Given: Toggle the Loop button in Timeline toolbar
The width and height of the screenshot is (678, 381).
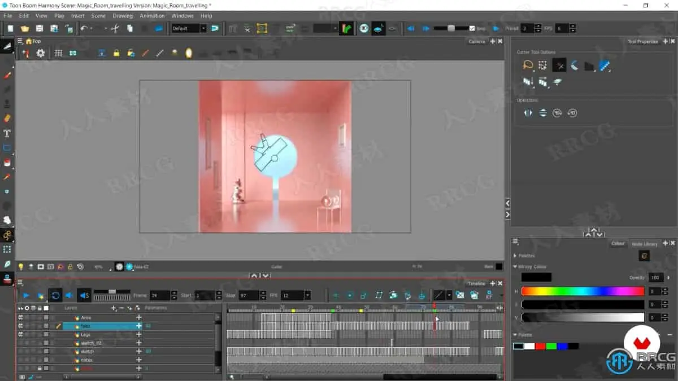Looking at the screenshot, I should pos(55,295).
